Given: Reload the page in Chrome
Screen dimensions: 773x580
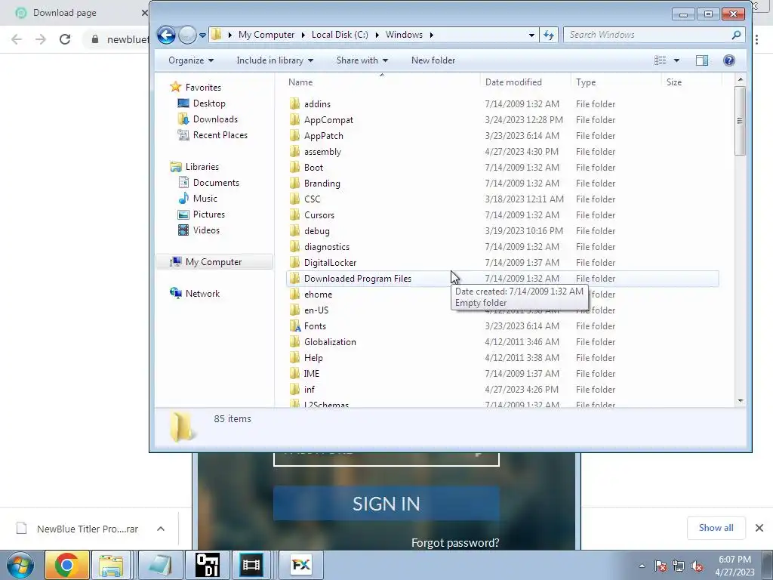Looking at the screenshot, I should pyautogui.click(x=65, y=39).
